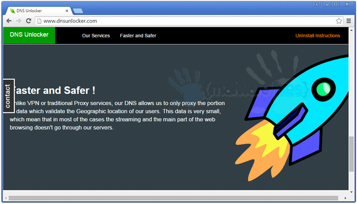Open the vertical contact side tab
Image resolution: width=357 pixels, height=204 pixels.
9,96
